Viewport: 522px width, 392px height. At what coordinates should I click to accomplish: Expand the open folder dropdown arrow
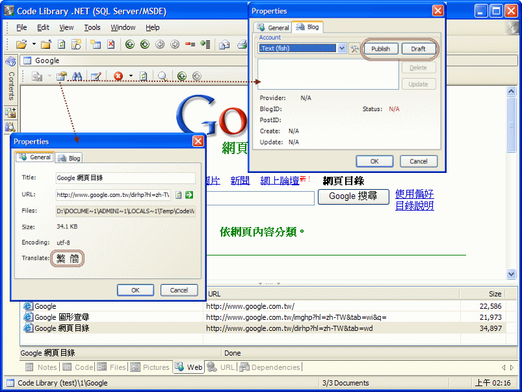tap(34, 44)
